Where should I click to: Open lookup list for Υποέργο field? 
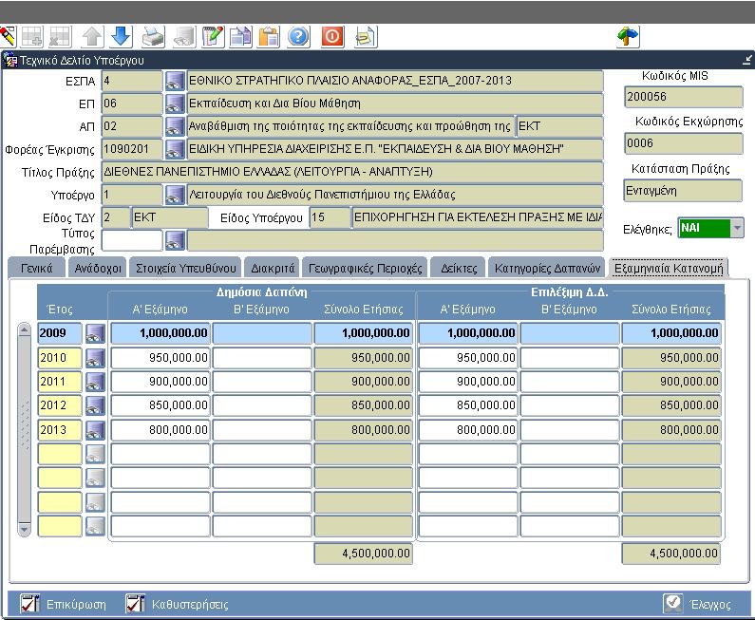click(x=175, y=195)
